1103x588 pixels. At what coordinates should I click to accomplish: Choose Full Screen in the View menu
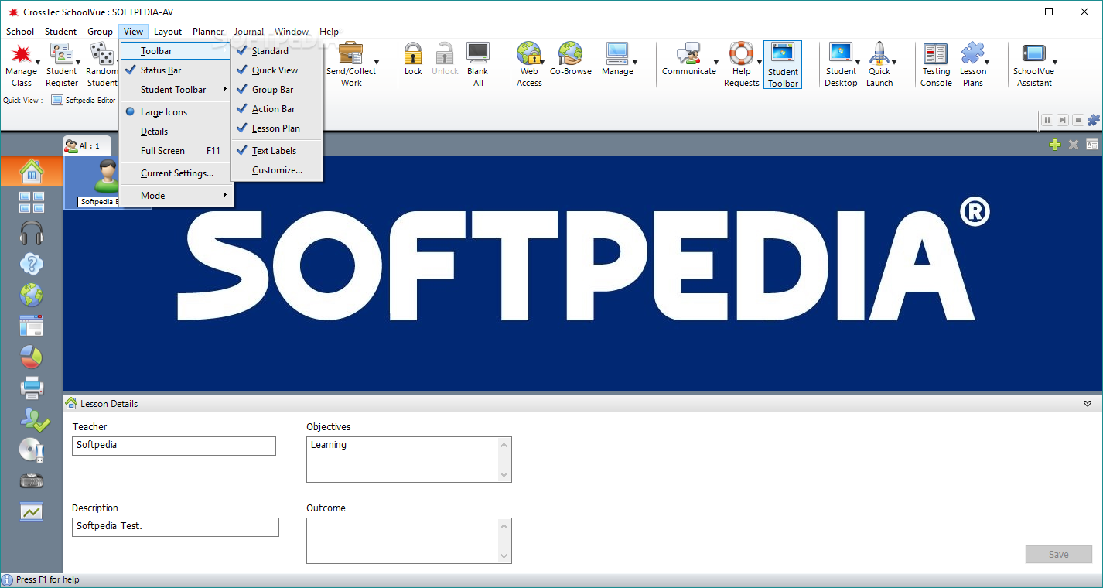click(x=176, y=151)
